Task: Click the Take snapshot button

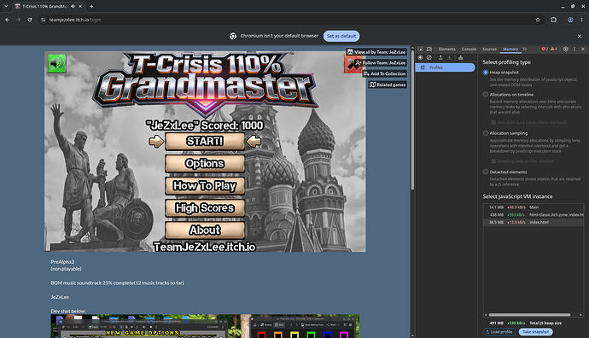Action: pyautogui.click(x=536, y=332)
